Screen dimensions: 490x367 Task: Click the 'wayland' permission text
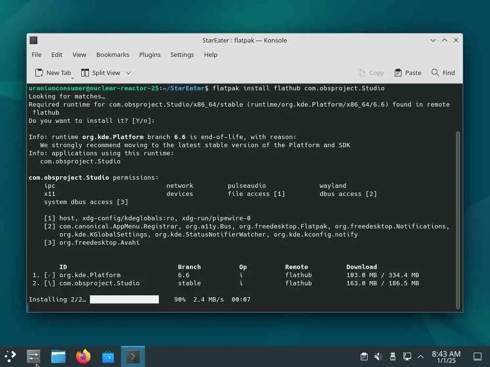click(333, 186)
